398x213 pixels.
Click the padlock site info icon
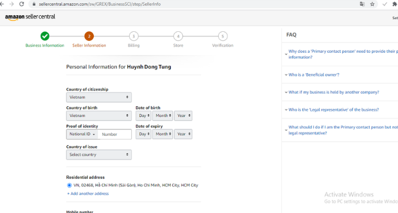(x=34, y=4)
